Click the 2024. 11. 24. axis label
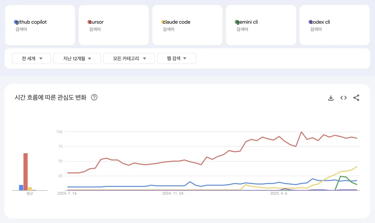Screen dimensions: 375x223 [173, 193]
